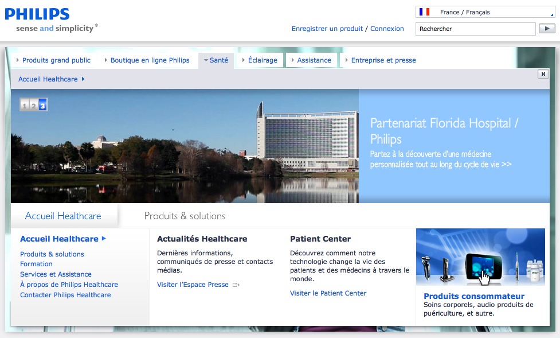The height and width of the screenshot is (338, 560).
Task: Close the Santé dropdown panel
Action: point(543,74)
